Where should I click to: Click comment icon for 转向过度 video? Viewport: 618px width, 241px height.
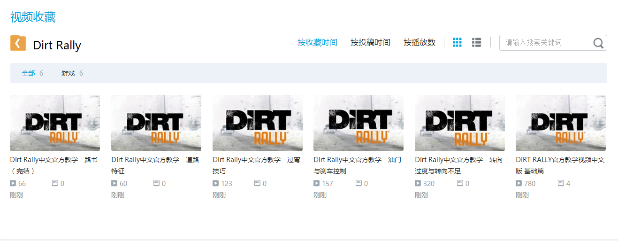coord(460,183)
